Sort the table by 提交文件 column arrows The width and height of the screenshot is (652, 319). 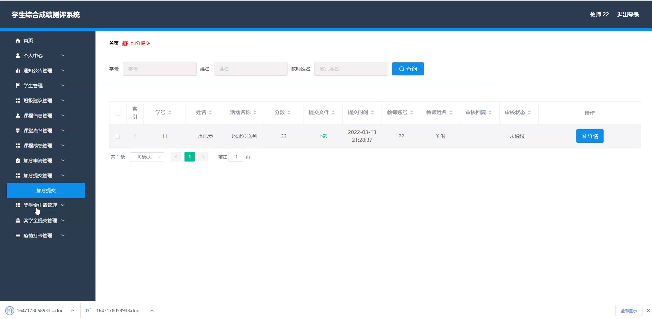tap(333, 112)
